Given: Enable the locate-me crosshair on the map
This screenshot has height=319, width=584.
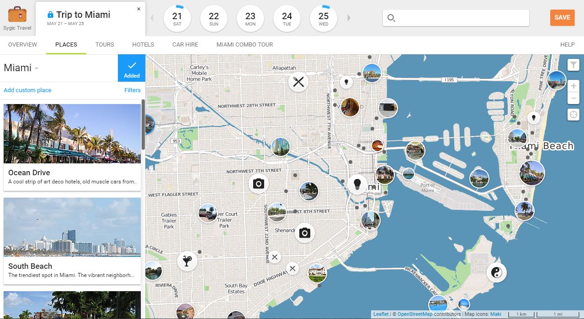Looking at the screenshot, I should 573,115.
